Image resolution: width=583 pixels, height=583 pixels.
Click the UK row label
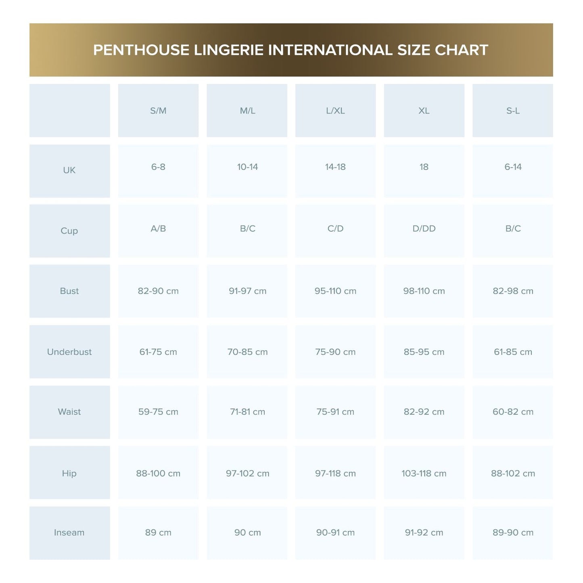pos(69,170)
